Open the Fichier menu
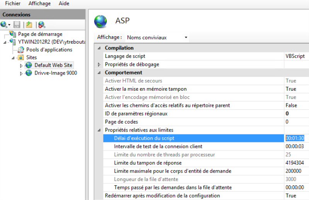Screen dimensions: 309x200 pyautogui.click(x=13, y=3)
